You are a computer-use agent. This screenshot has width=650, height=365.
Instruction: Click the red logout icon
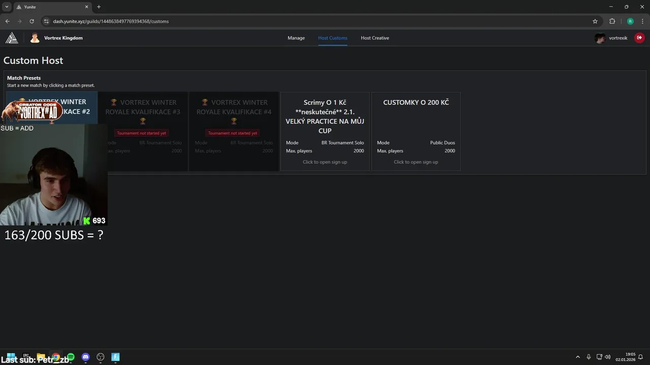coord(639,38)
